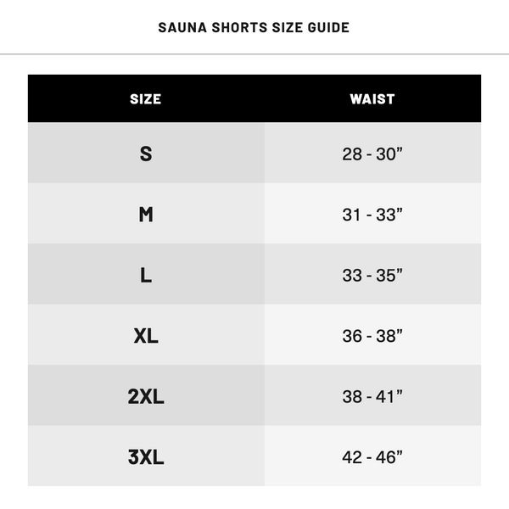This screenshot has width=509, height=509.
Task: Click the 31 - 33" waist measurement
Action: click(x=372, y=215)
